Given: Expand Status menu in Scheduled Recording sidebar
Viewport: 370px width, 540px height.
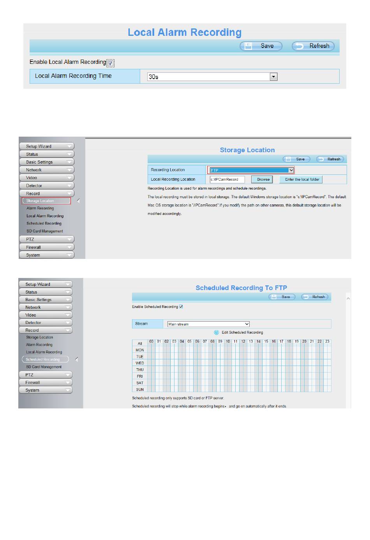Looking at the screenshot, I should coord(46,292).
